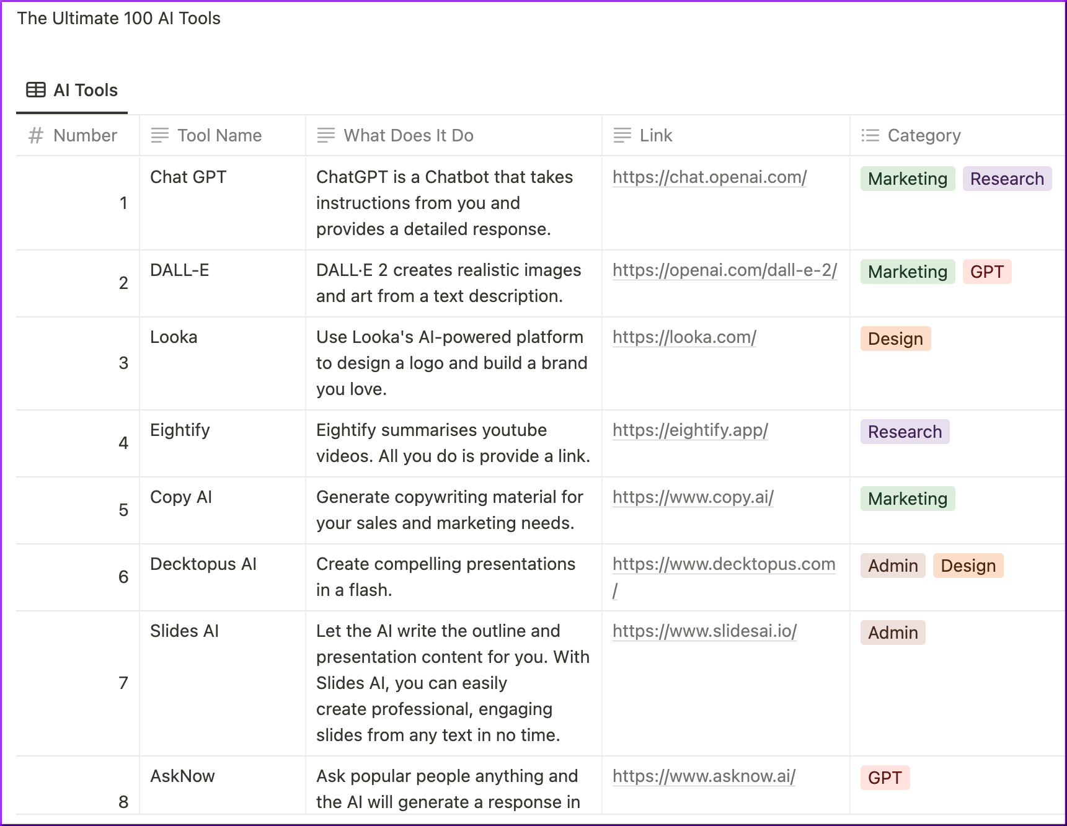Viewport: 1067px width, 826px height.
Task: Click the Admin tag in Slides AI row
Action: (x=893, y=633)
